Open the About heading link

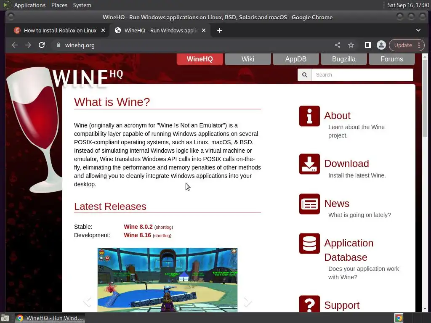point(337,116)
